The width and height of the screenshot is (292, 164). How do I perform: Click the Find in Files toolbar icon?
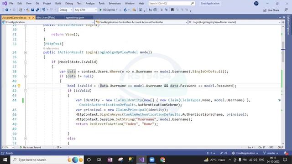(x=134, y=10)
